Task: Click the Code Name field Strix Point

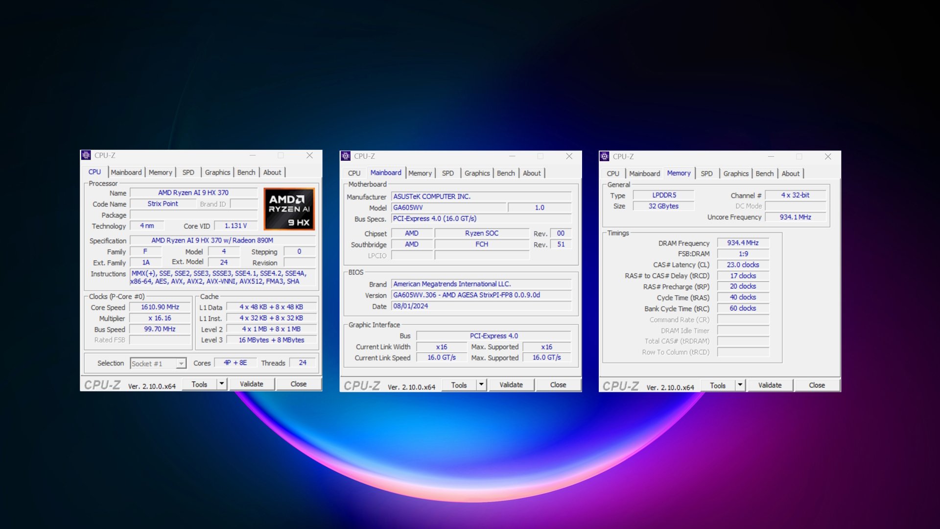Action: coord(163,204)
